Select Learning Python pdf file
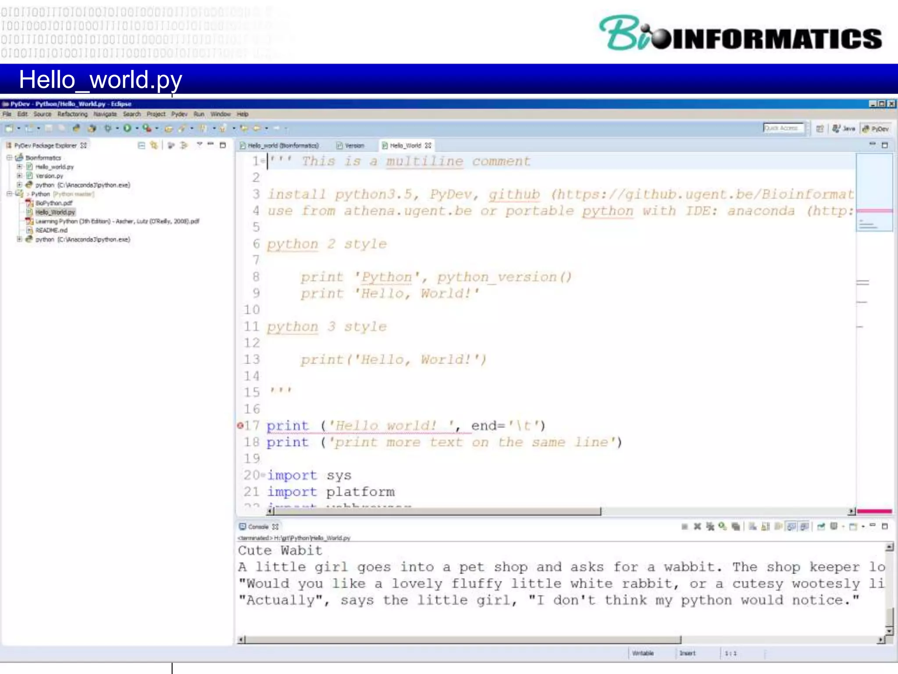Viewport: 898px width, 674px height. [117, 221]
